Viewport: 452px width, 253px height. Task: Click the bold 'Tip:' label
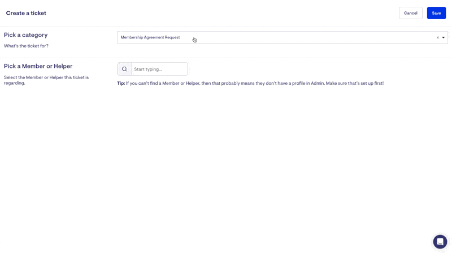click(121, 83)
